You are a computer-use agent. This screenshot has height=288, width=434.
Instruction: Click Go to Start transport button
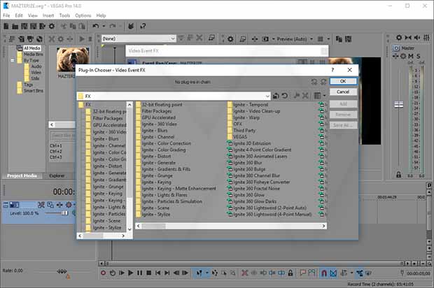pos(157,273)
